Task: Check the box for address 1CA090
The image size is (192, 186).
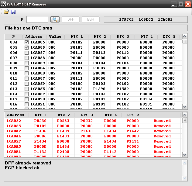Action: 26,99
